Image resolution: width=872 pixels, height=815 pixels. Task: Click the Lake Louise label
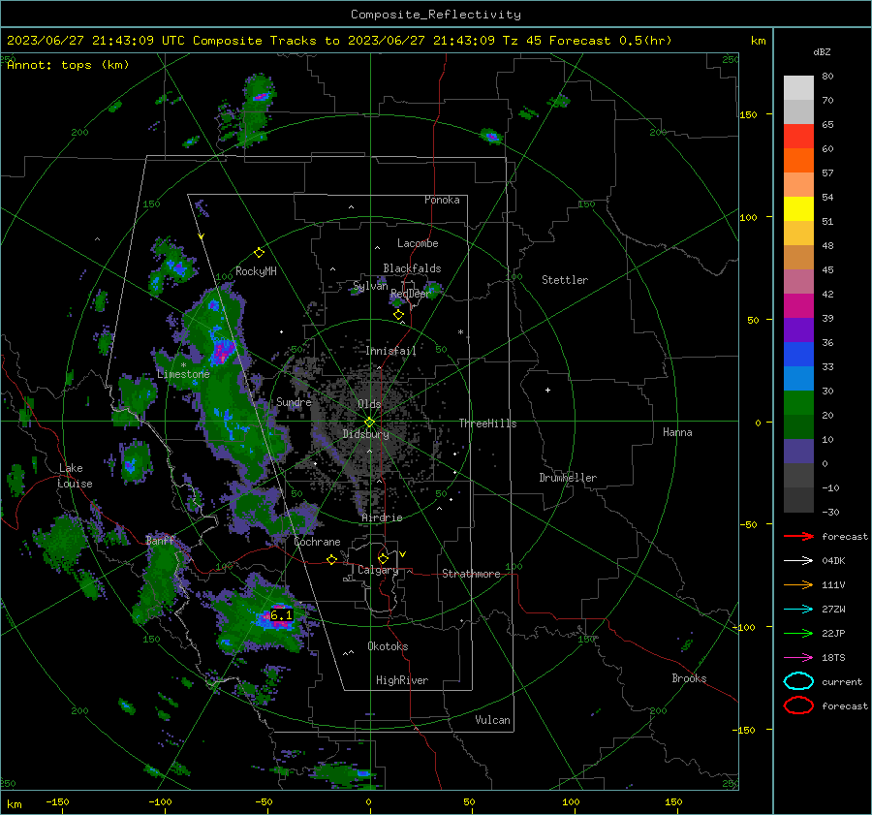75,476
